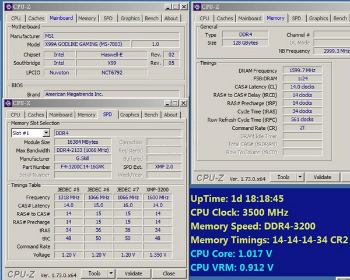
Task: Click DDR4-2133 (1066 MHz) max bandwidth value
Action: (x=83, y=150)
